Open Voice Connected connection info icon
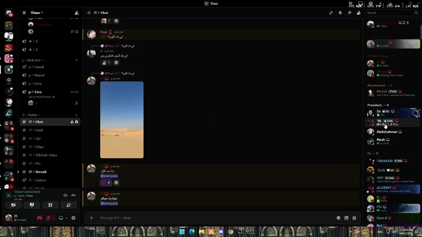The width and height of the screenshot is (422, 237). (9, 196)
